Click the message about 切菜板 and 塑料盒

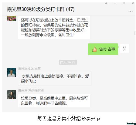pos(54,27)
